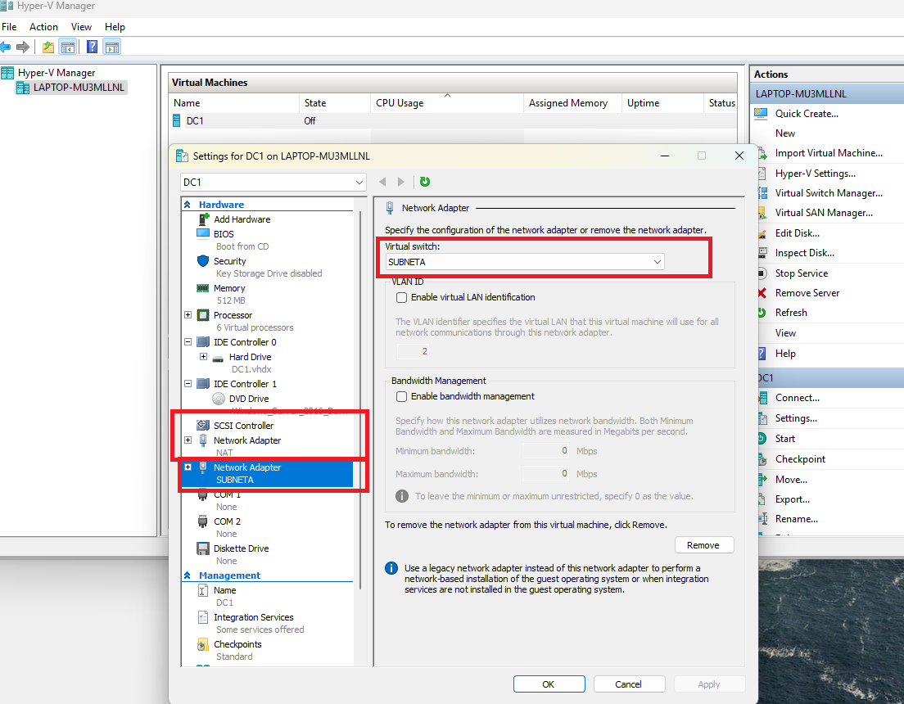Screen dimensions: 904x704
Task: Toggle the console tree pane toolbar icon
Action: [x=68, y=47]
